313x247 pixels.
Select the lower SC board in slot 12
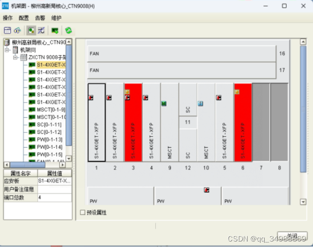tap(188, 145)
